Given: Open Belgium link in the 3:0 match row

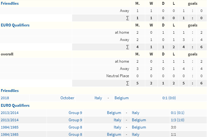Looking at the screenshot, I should (x=139, y=127).
